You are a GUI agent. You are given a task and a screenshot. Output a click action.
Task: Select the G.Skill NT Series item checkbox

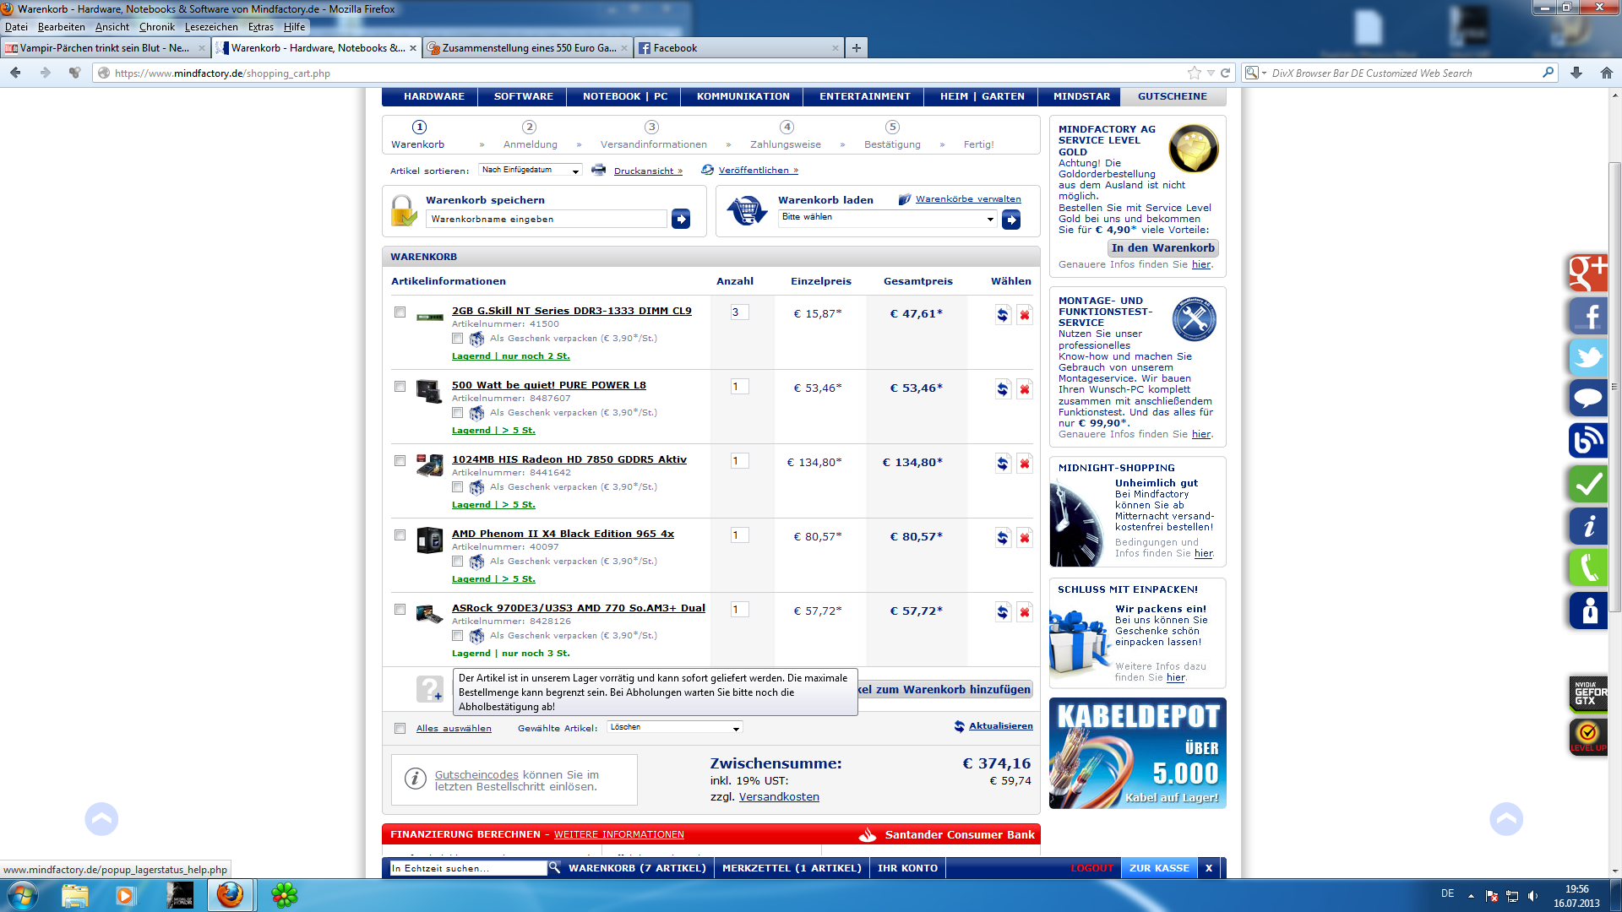click(400, 312)
